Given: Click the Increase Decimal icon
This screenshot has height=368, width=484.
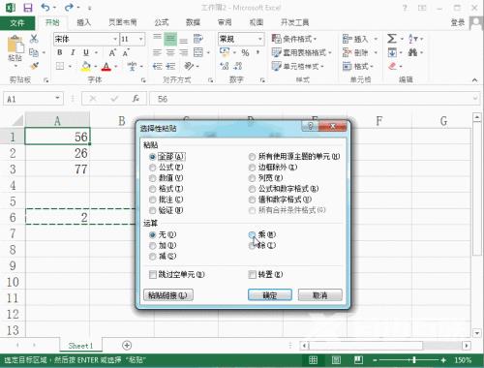Looking at the screenshot, I should (224, 66).
